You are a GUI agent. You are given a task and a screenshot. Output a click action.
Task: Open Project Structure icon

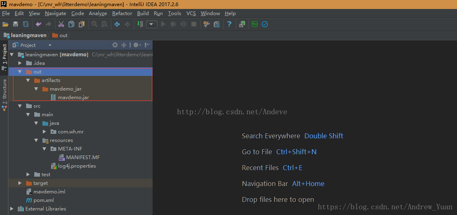tap(217, 24)
